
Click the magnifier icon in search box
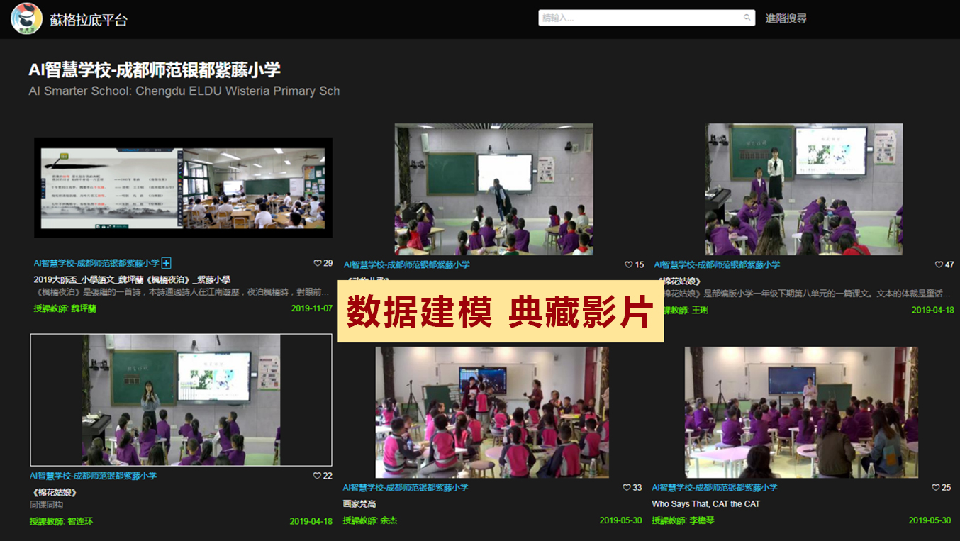747,18
